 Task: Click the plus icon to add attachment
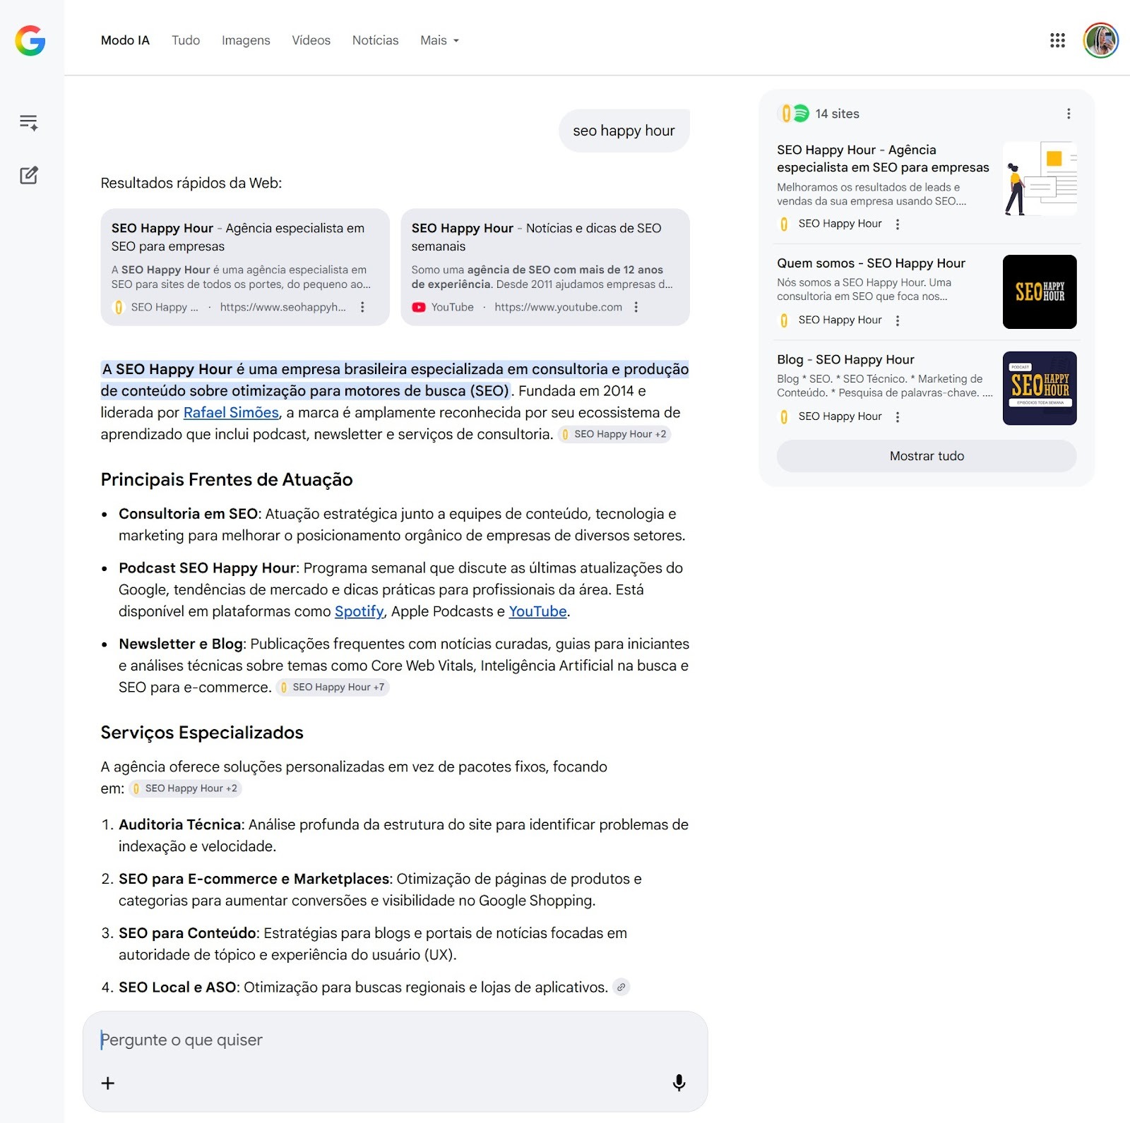click(108, 1083)
